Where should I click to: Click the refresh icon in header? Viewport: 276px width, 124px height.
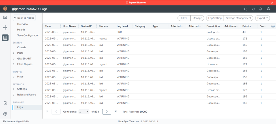click(253, 9)
